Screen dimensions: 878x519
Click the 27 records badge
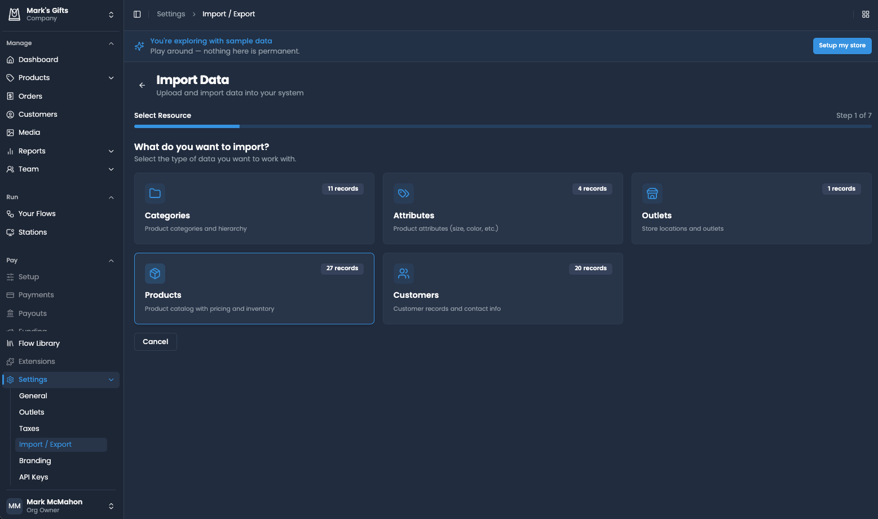[342, 269]
